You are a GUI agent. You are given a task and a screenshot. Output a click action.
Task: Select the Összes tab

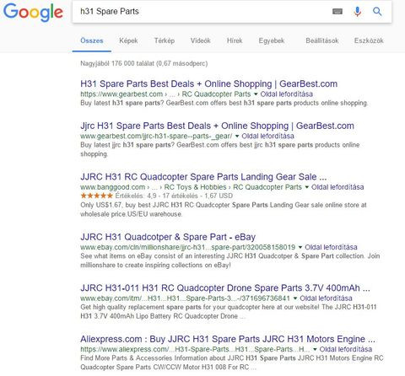(x=92, y=40)
